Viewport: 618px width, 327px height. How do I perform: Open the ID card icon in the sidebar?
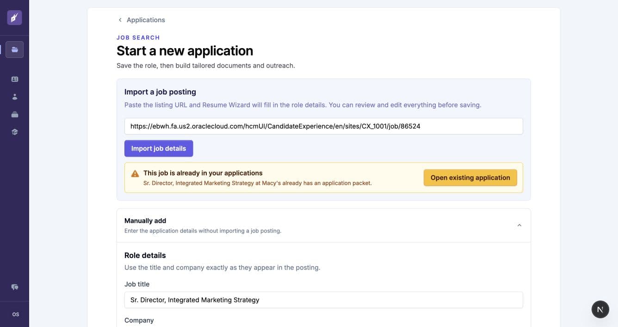click(14, 79)
